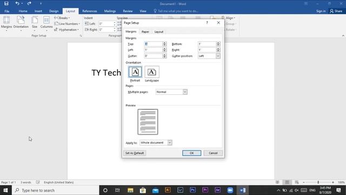Click Indent Left input in ribbon
The width and height of the screenshot is (346, 195).
[x=107, y=24]
